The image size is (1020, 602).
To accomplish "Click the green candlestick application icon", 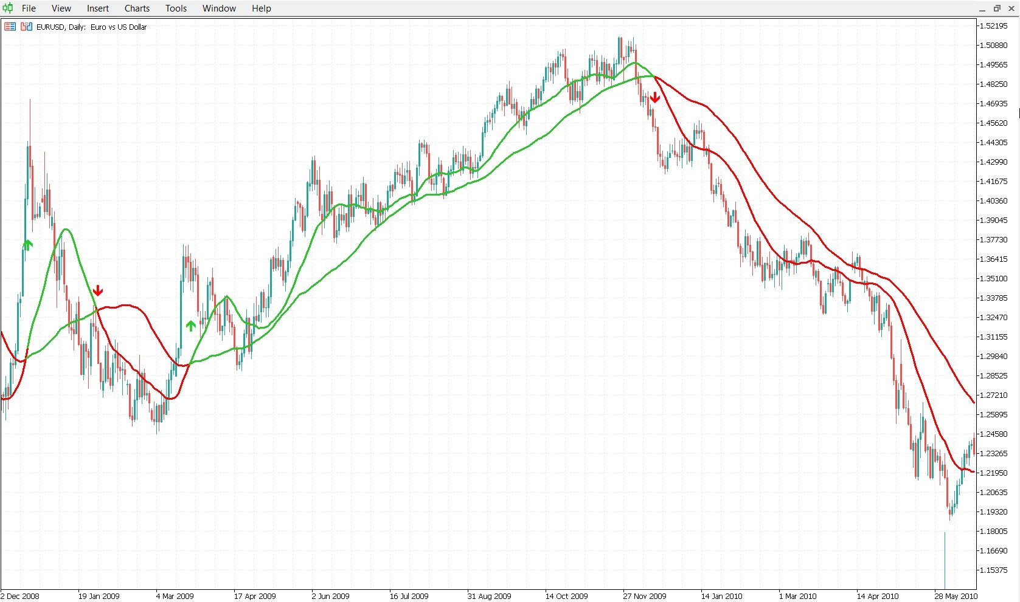I will click(7, 8).
